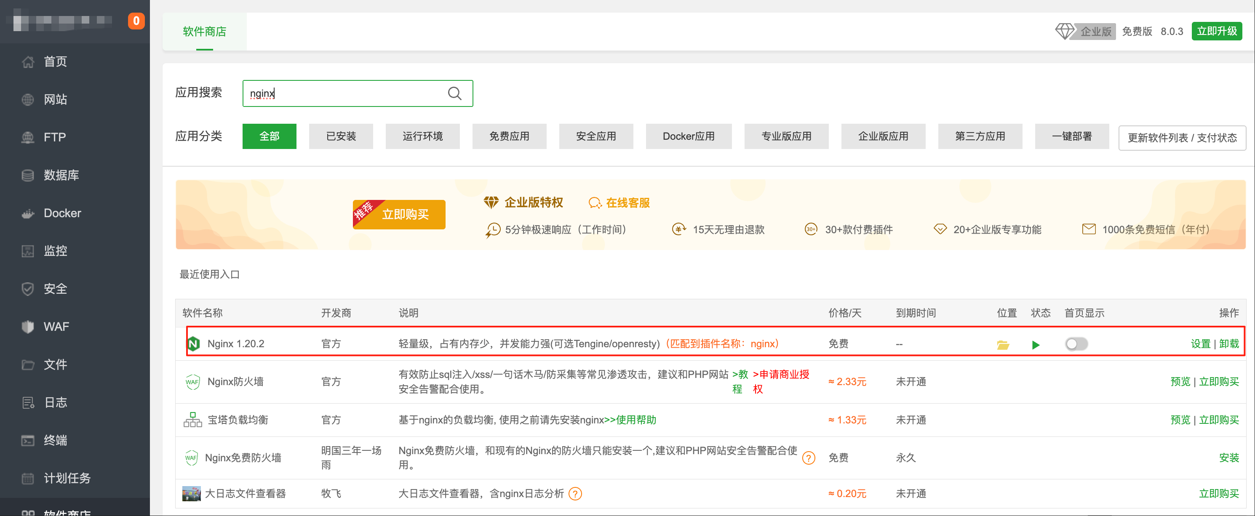Click the search magnifier icon
1255x516 pixels.
point(454,93)
